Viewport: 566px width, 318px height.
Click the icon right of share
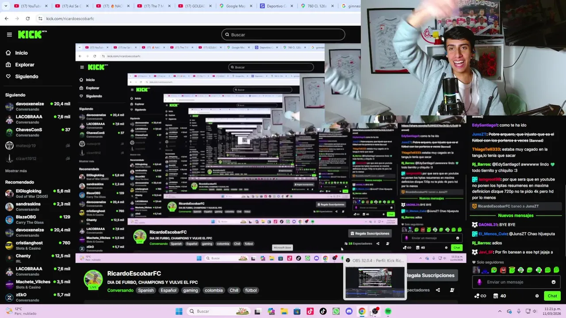(x=452, y=290)
